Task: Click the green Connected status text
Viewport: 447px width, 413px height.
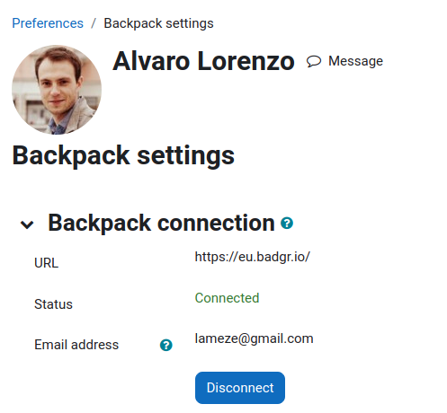Action: point(227,298)
